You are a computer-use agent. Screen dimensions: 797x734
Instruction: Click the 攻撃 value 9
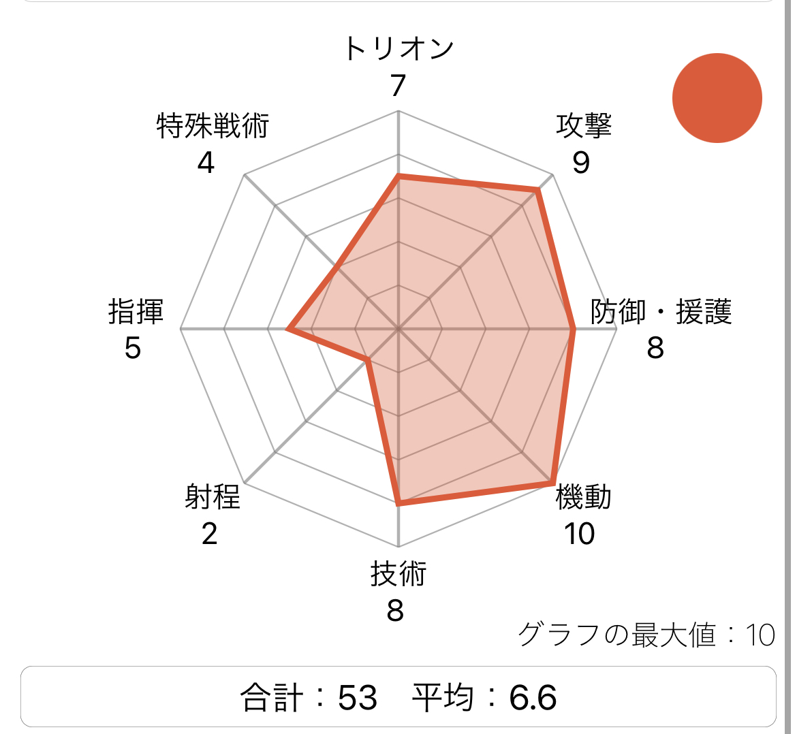(x=581, y=163)
